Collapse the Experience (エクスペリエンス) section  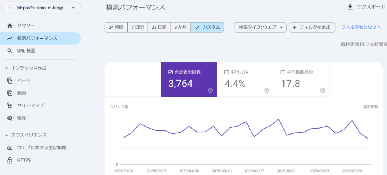tap(7, 135)
